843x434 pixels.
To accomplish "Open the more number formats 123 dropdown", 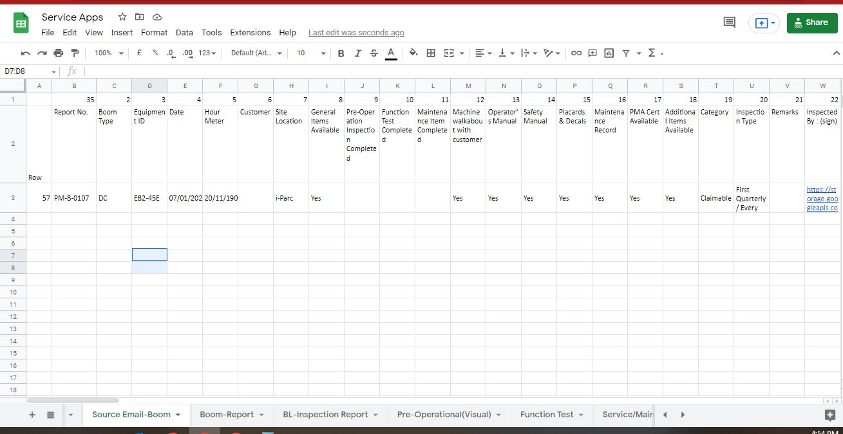I will pos(207,53).
